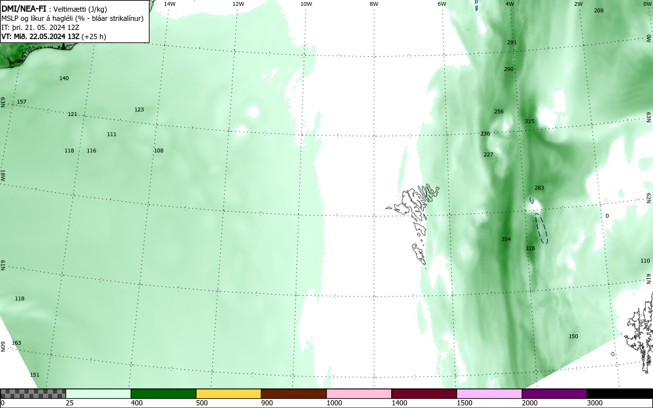Click the CAPE value 354

point(505,239)
